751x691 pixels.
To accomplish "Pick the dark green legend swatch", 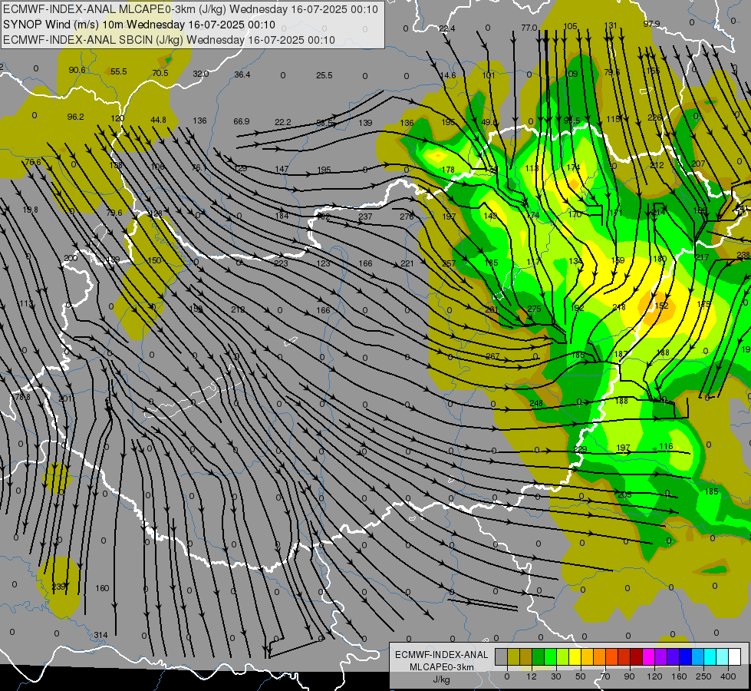I will click(539, 656).
